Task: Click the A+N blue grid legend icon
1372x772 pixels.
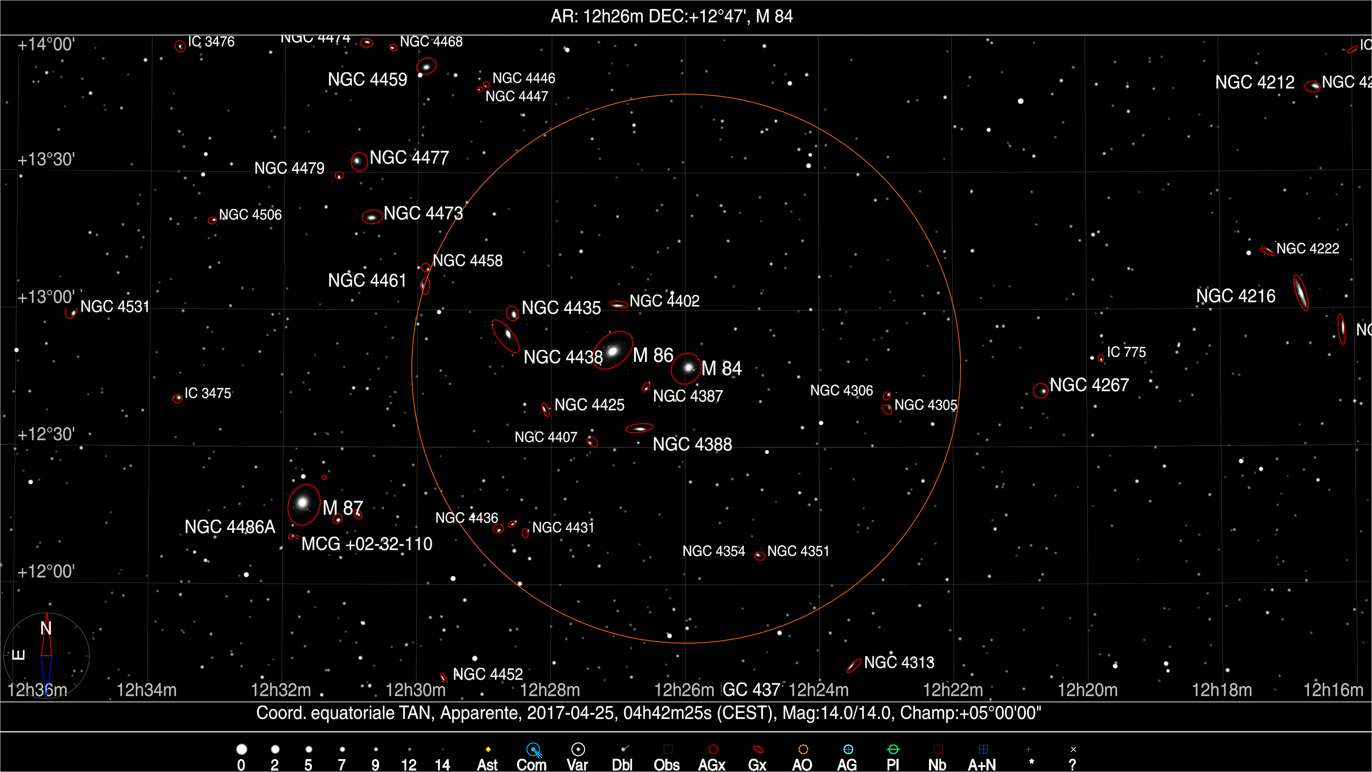Action: click(x=983, y=749)
